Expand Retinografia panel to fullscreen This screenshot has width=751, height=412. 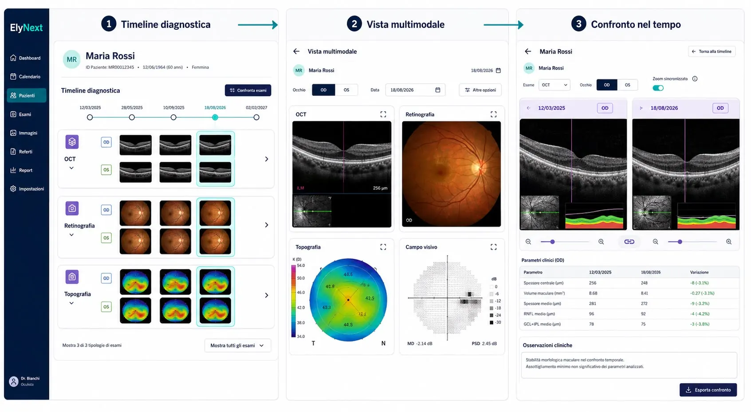coord(493,114)
